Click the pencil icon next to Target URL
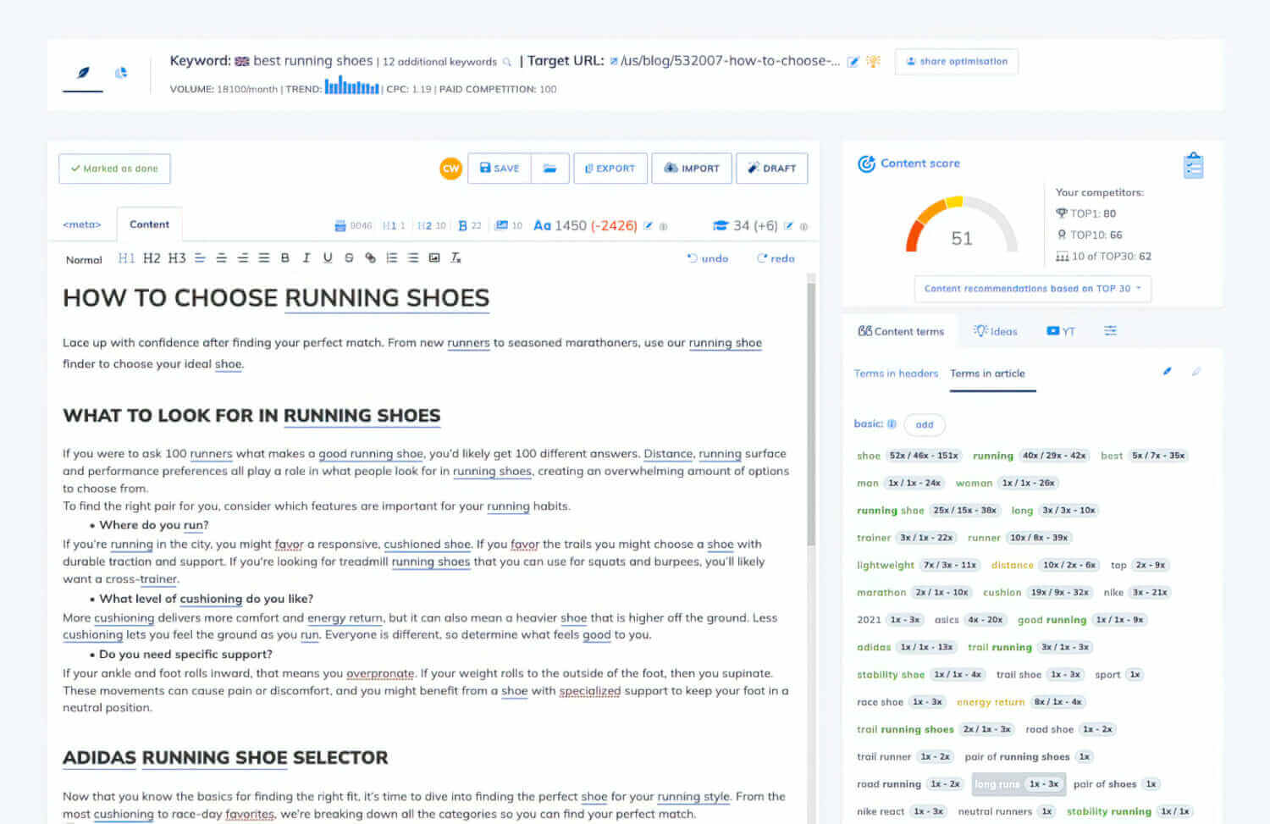 click(853, 60)
